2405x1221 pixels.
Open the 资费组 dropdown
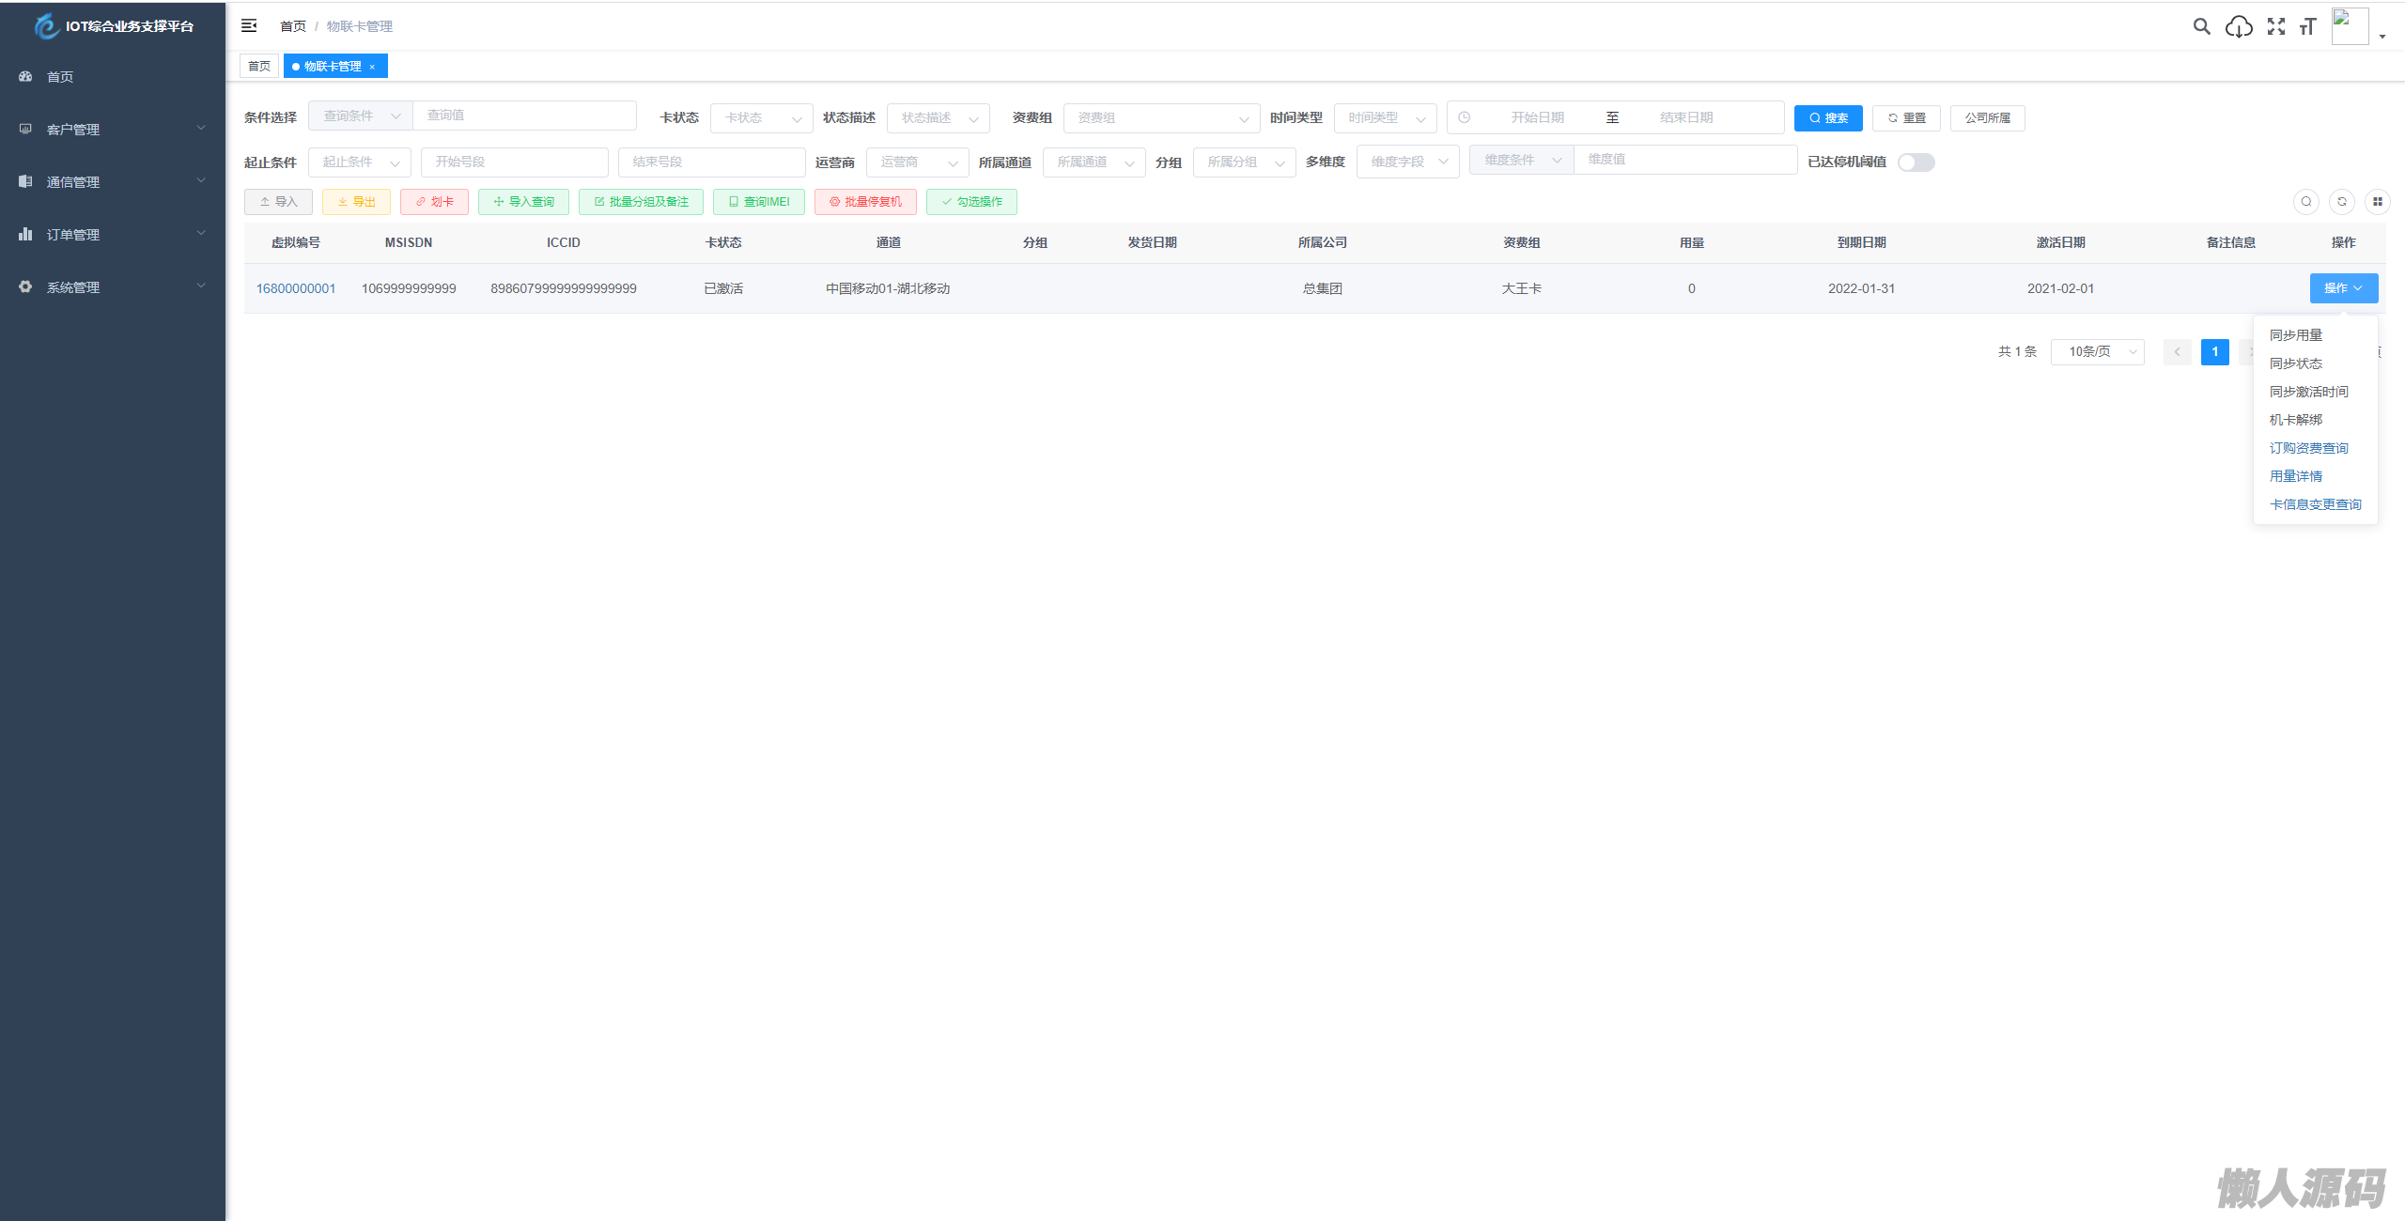(1161, 118)
